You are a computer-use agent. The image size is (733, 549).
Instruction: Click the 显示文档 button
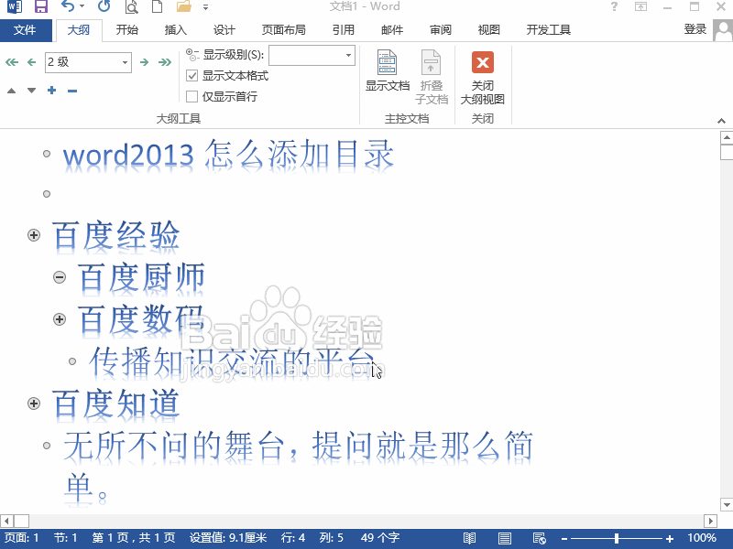pos(387,71)
